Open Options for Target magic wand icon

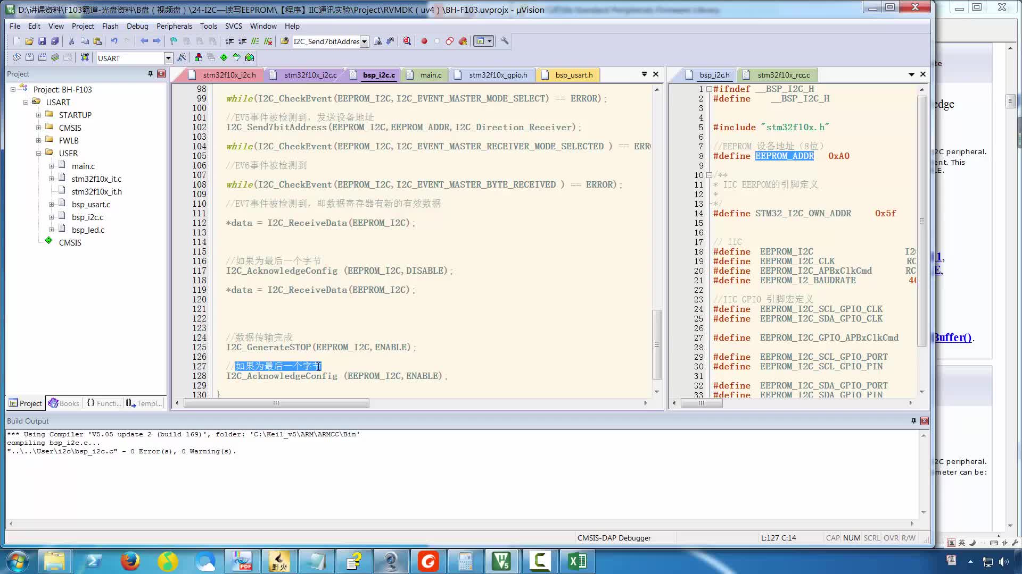tap(182, 57)
